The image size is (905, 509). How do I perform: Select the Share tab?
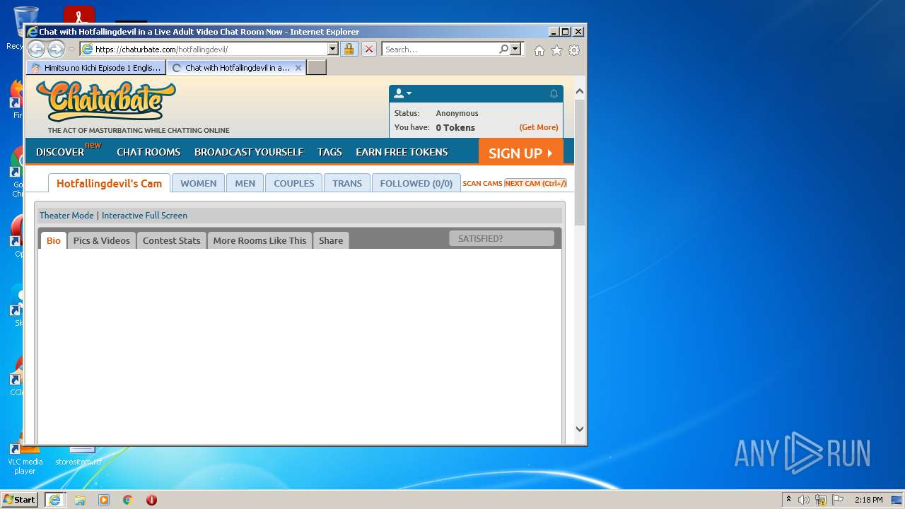click(x=331, y=240)
